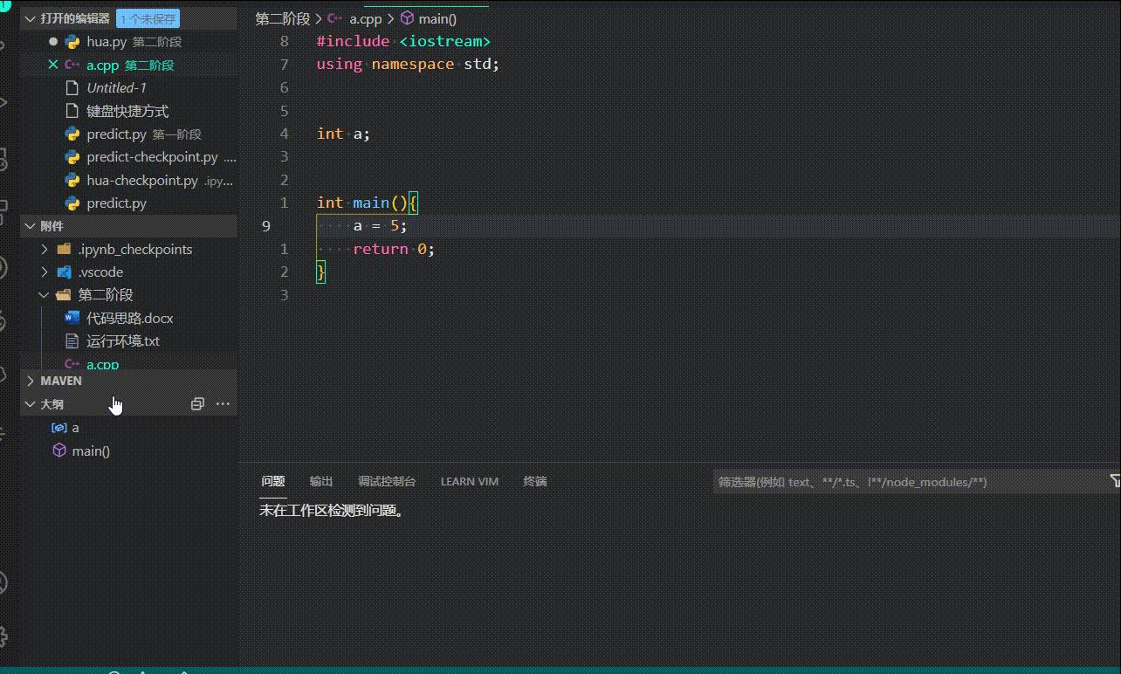Collapse all items in the 大纲 panel
This screenshot has height=674, width=1121.
click(x=197, y=404)
